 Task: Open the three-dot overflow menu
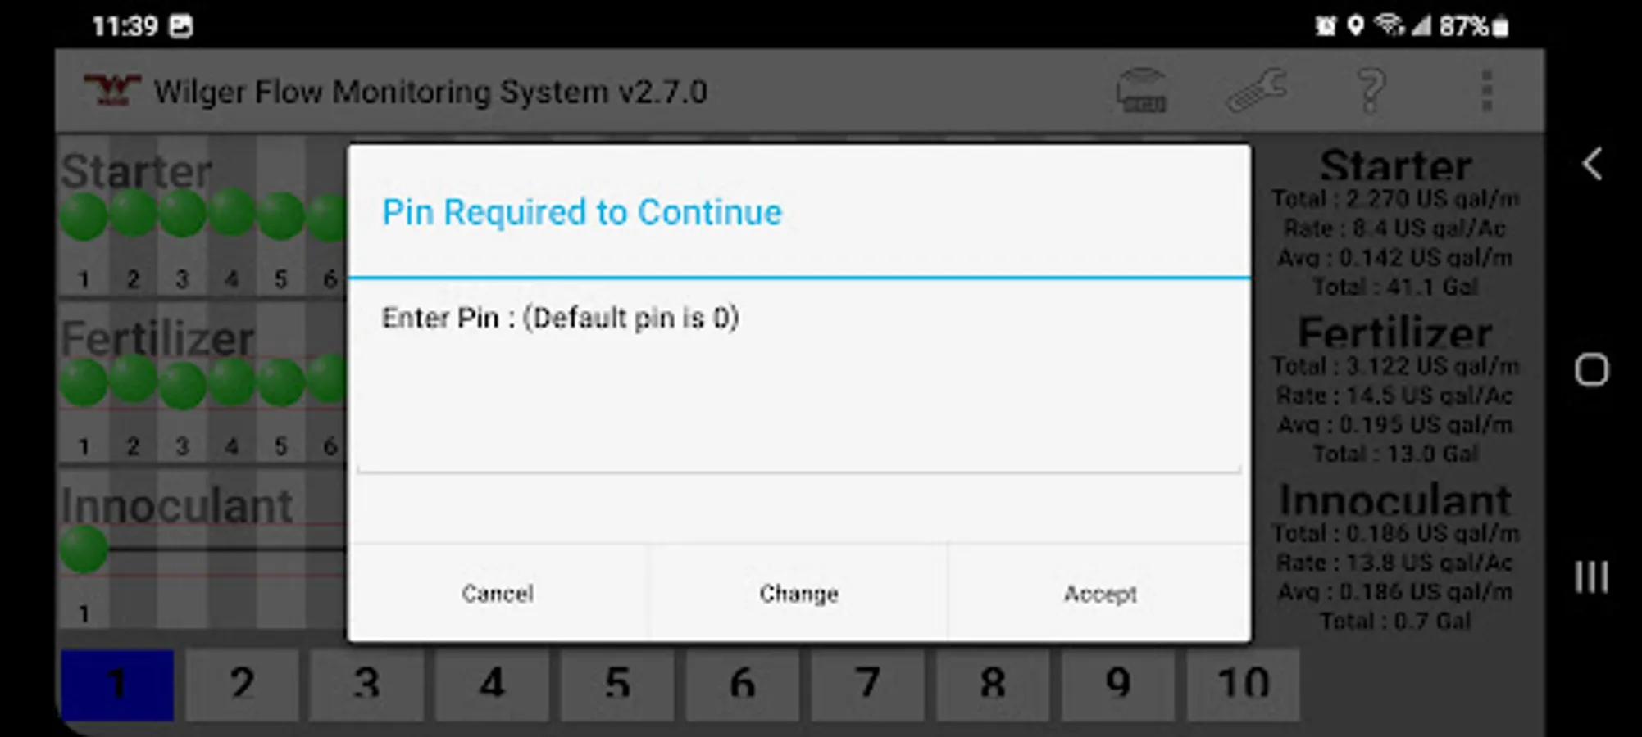click(1487, 91)
